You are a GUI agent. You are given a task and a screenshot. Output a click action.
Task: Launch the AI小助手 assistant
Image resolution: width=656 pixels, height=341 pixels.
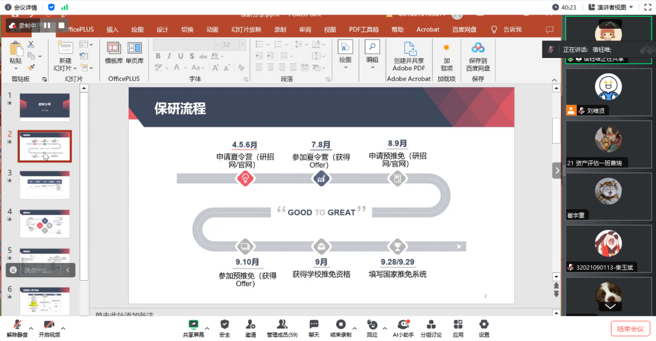coord(403,325)
